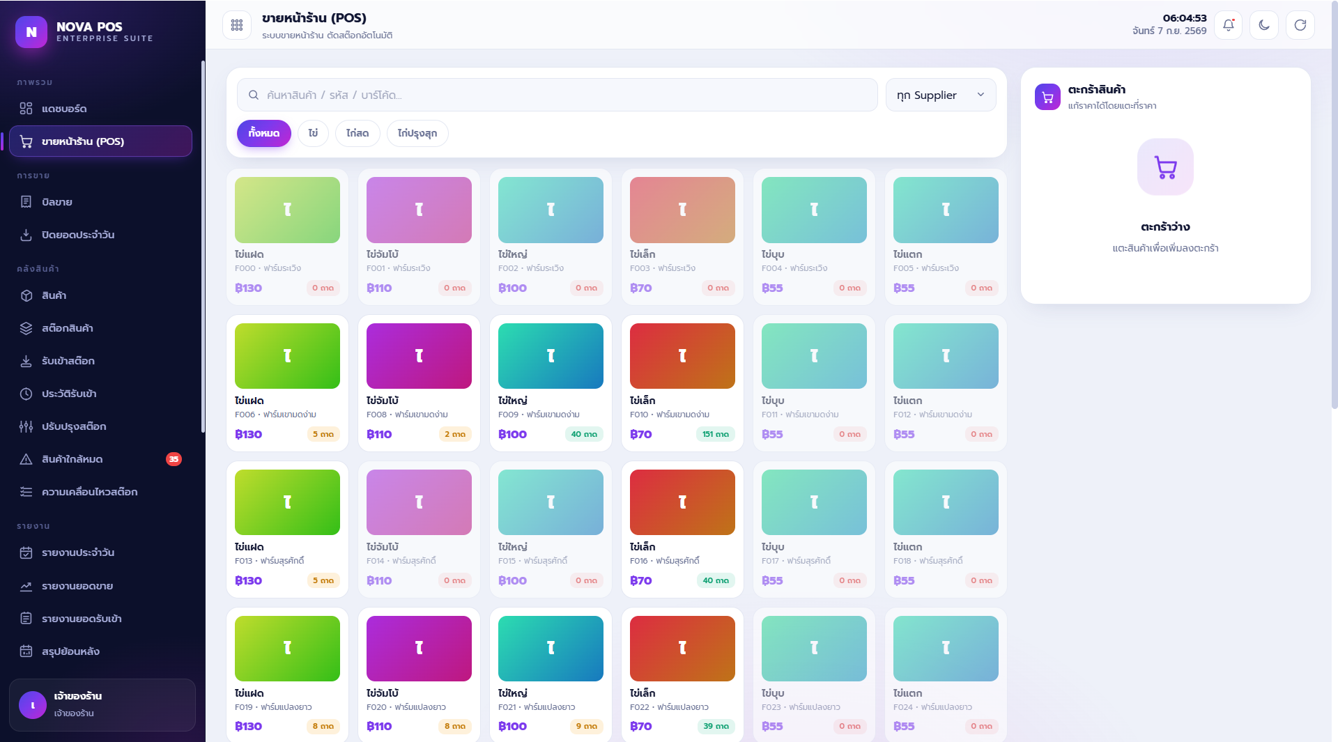Open ปรับปรุงสต๊อก stock adjustment page
Viewport: 1338px width, 742px height.
coord(100,426)
